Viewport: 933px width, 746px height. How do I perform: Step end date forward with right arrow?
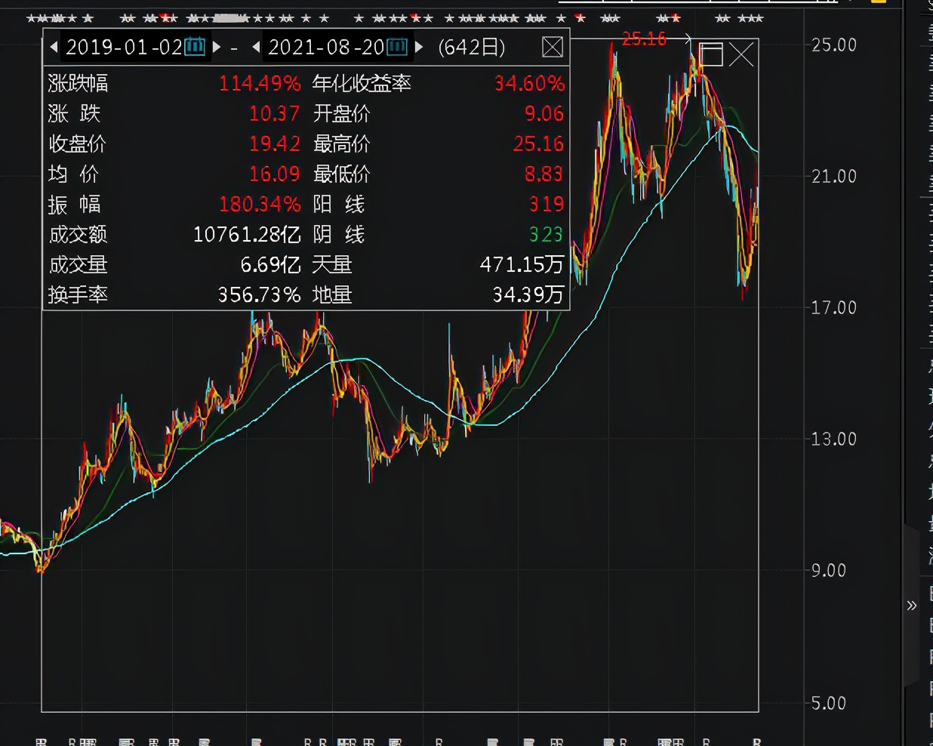[419, 48]
